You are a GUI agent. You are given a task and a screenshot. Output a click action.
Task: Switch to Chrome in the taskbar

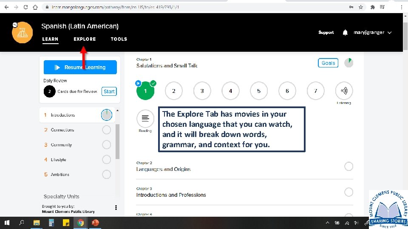tap(80, 223)
